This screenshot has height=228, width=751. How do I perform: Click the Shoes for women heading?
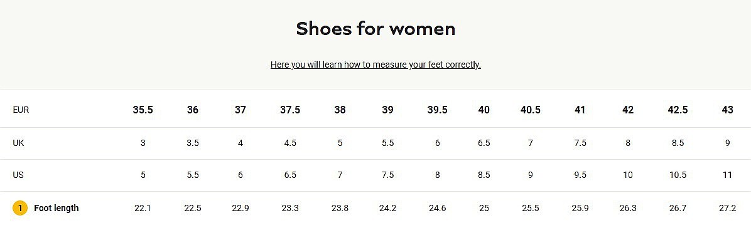pos(375,29)
